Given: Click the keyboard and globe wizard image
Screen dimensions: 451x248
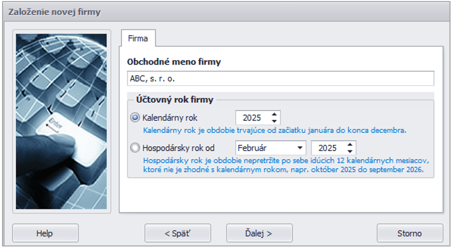Looking at the screenshot, I should pyautogui.click(x=62, y=121).
